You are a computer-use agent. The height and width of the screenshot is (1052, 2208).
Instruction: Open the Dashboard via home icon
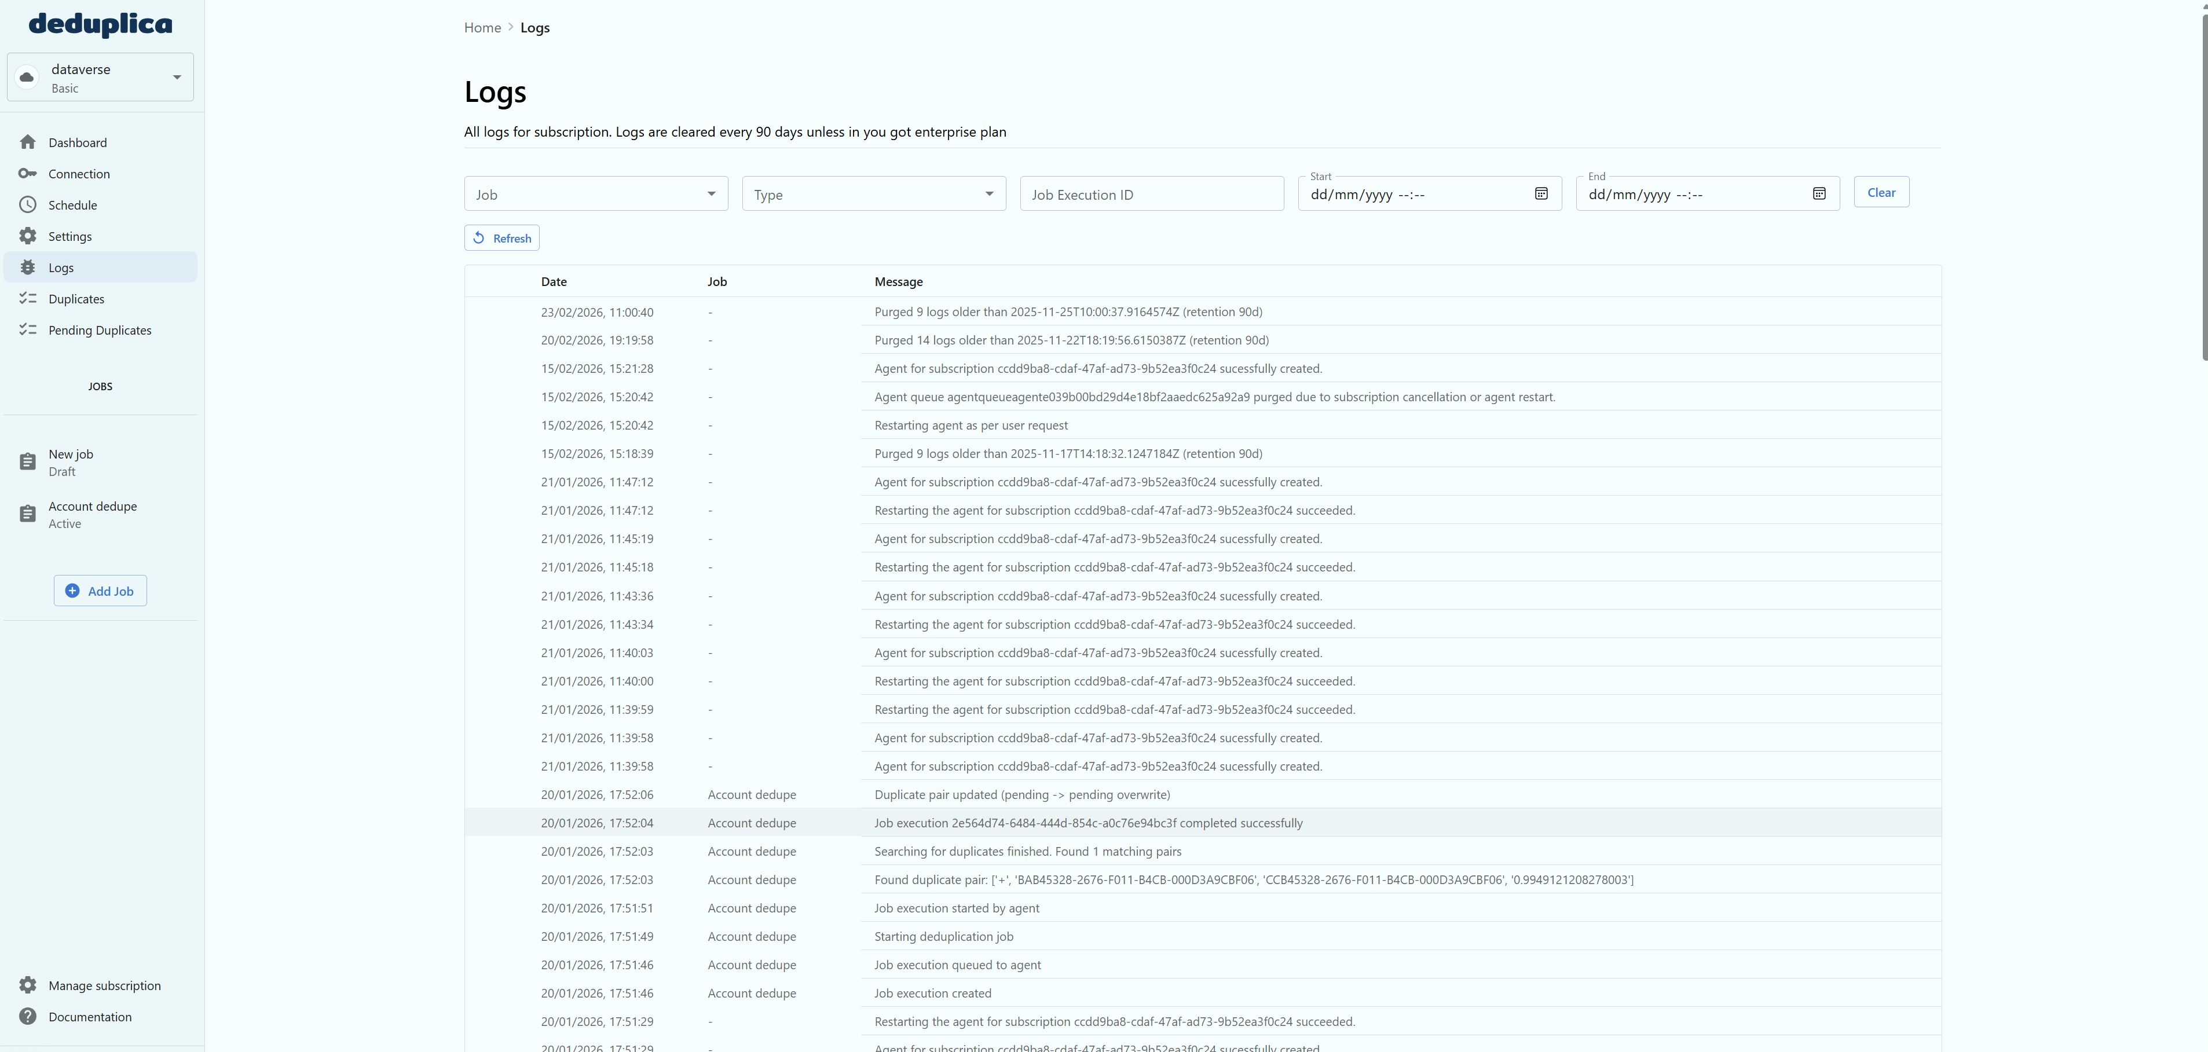tap(28, 142)
